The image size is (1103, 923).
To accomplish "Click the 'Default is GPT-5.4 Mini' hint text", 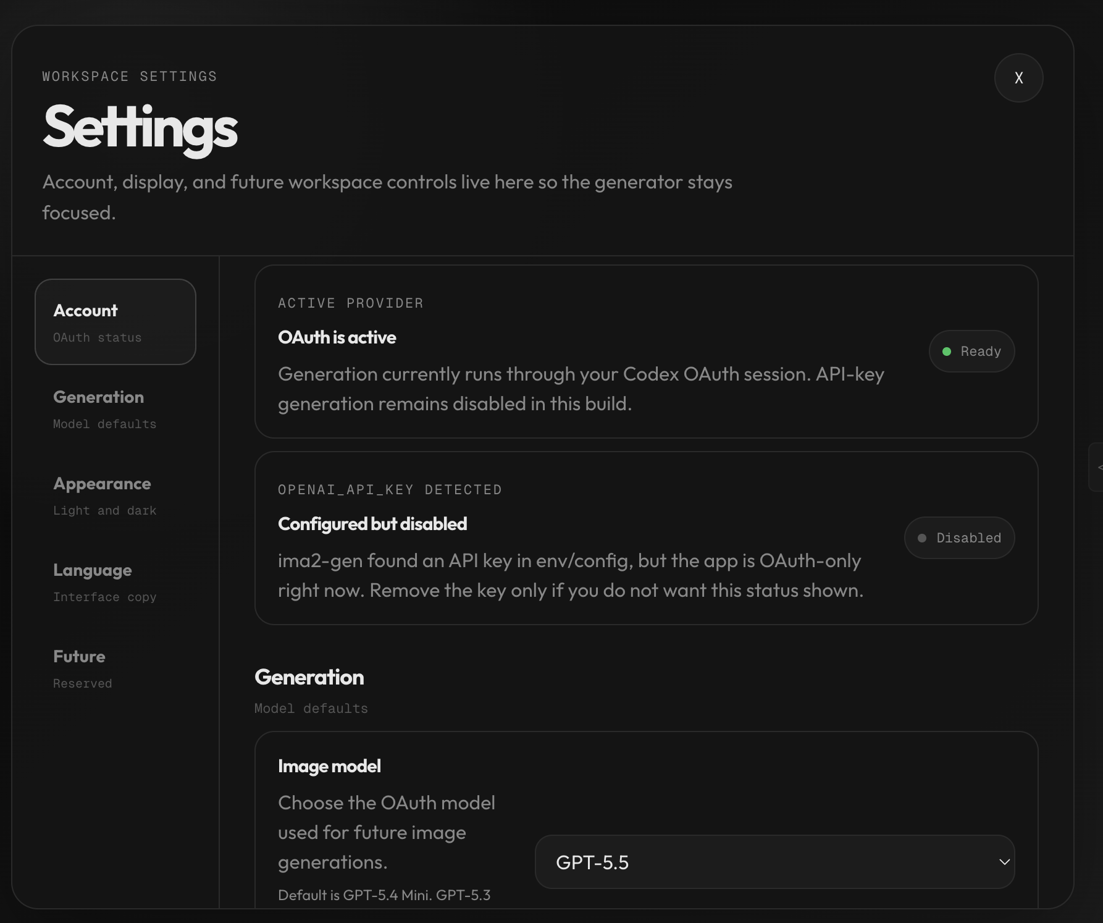I will pos(384,895).
